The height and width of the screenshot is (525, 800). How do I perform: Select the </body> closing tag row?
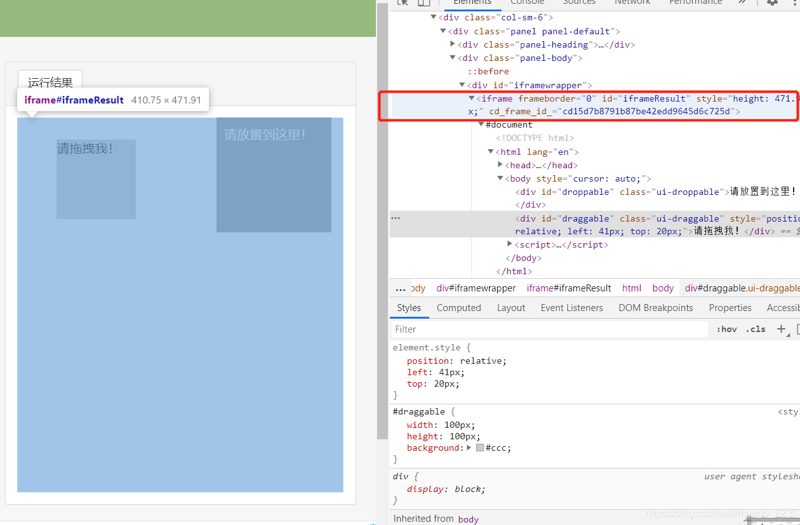click(524, 258)
